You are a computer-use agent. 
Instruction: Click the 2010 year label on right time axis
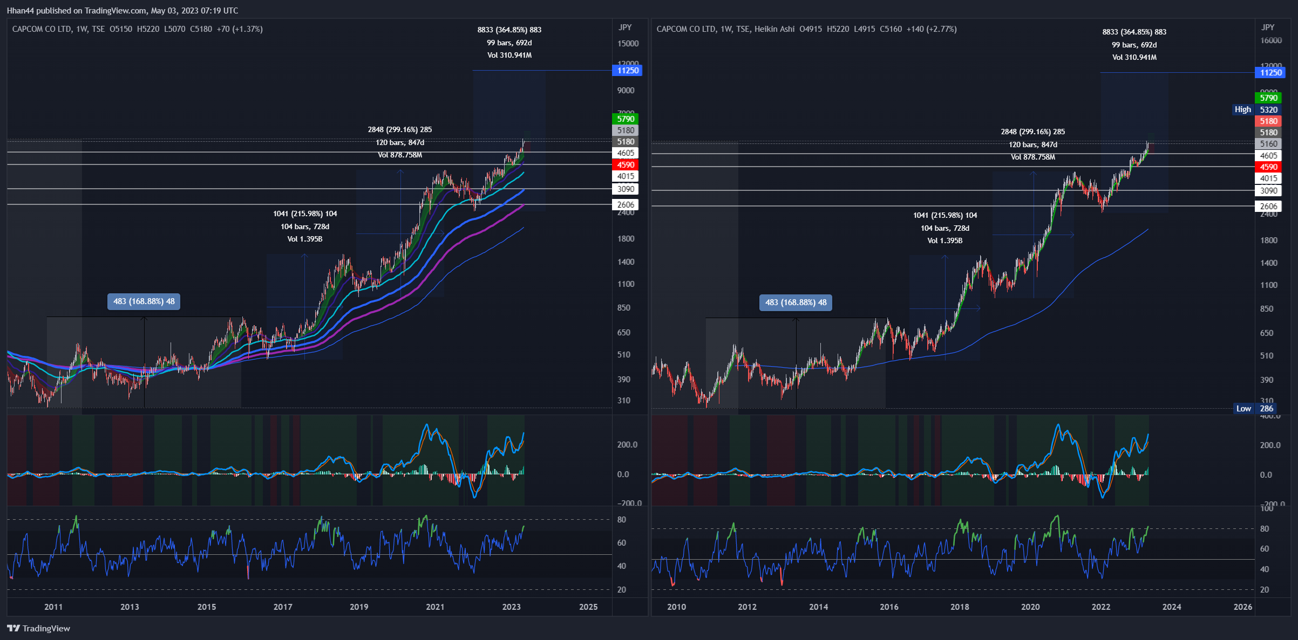point(677,607)
